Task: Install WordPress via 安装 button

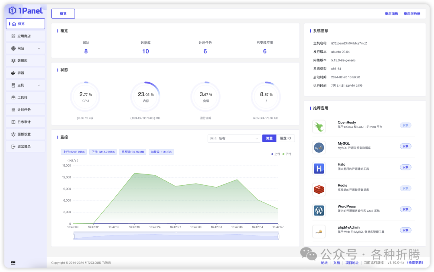Action: point(405,209)
